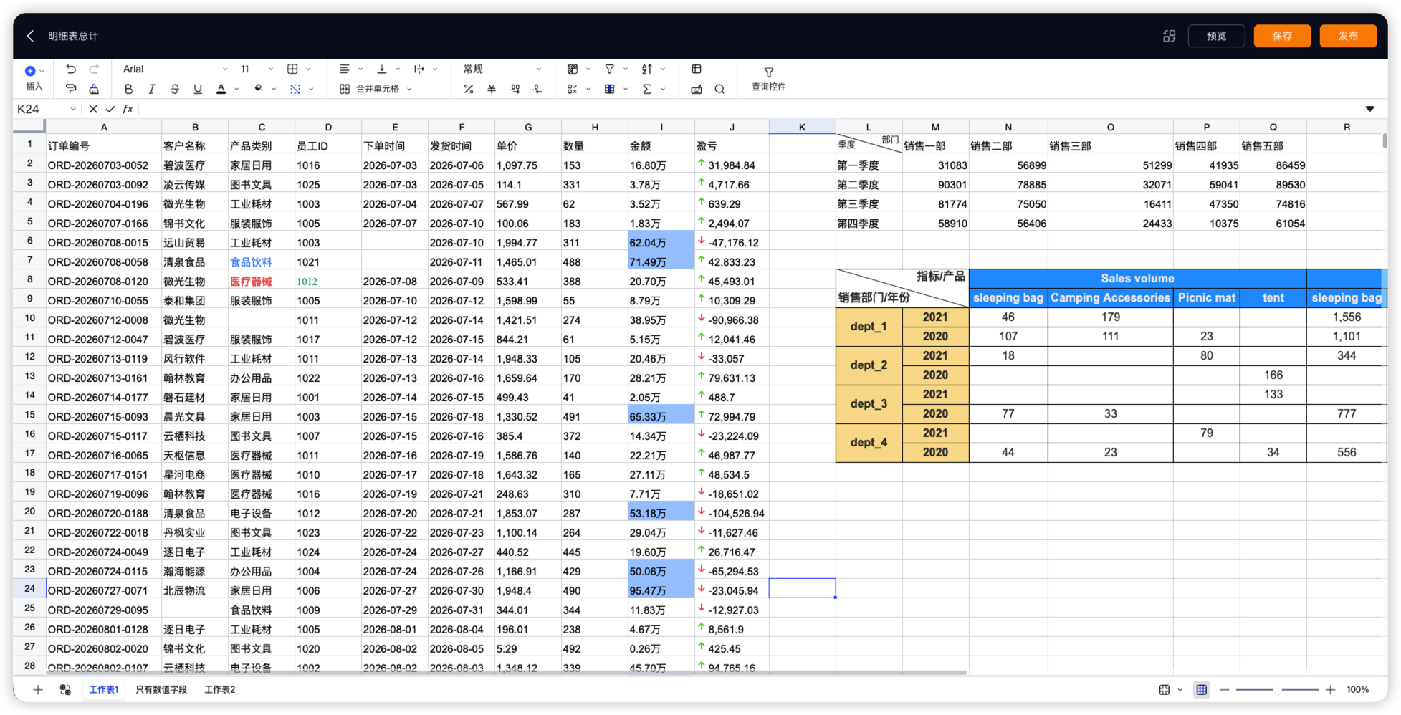Click the vertical align icon
This screenshot has height=715, width=1401.
coord(381,69)
